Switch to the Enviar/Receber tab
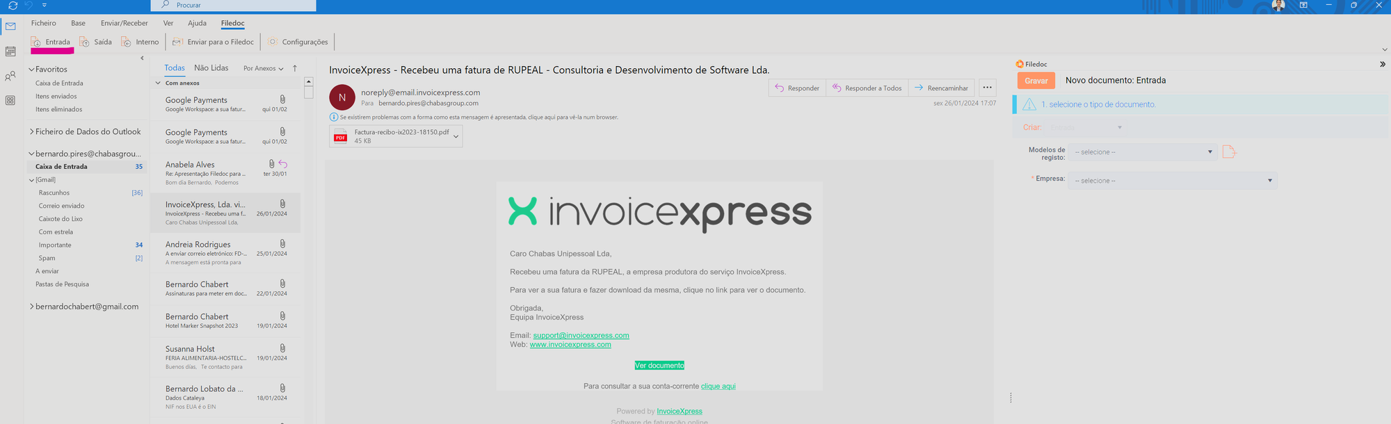Viewport: 1391px width, 424px height. [124, 23]
